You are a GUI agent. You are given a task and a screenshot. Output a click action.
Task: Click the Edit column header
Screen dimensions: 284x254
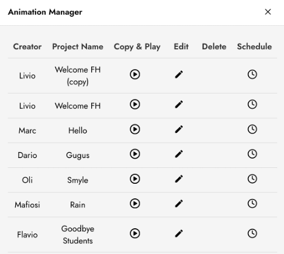coord(181,47)
